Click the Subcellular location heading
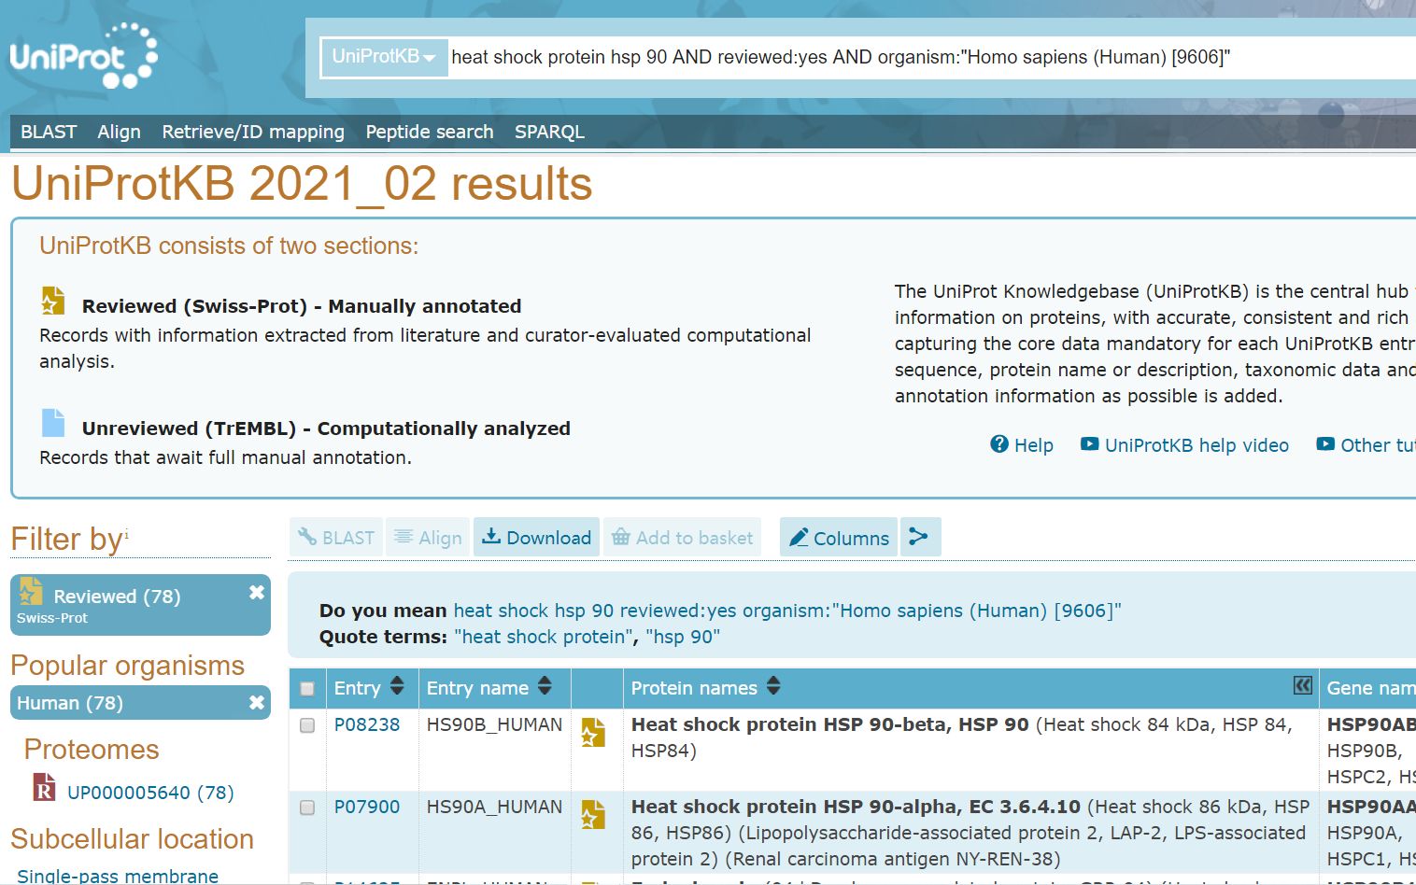The height and width of the screenshot is (885, 1416). click(x=132, y=839)
